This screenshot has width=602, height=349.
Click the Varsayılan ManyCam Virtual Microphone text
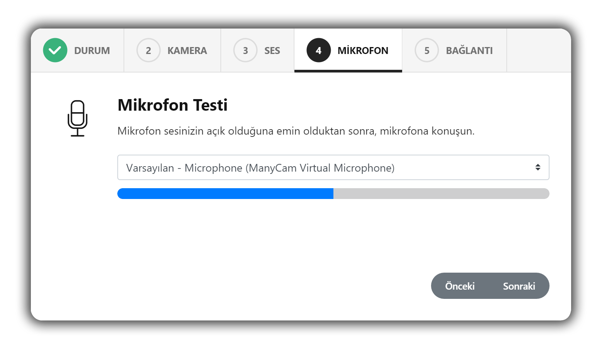pos(260,168)
